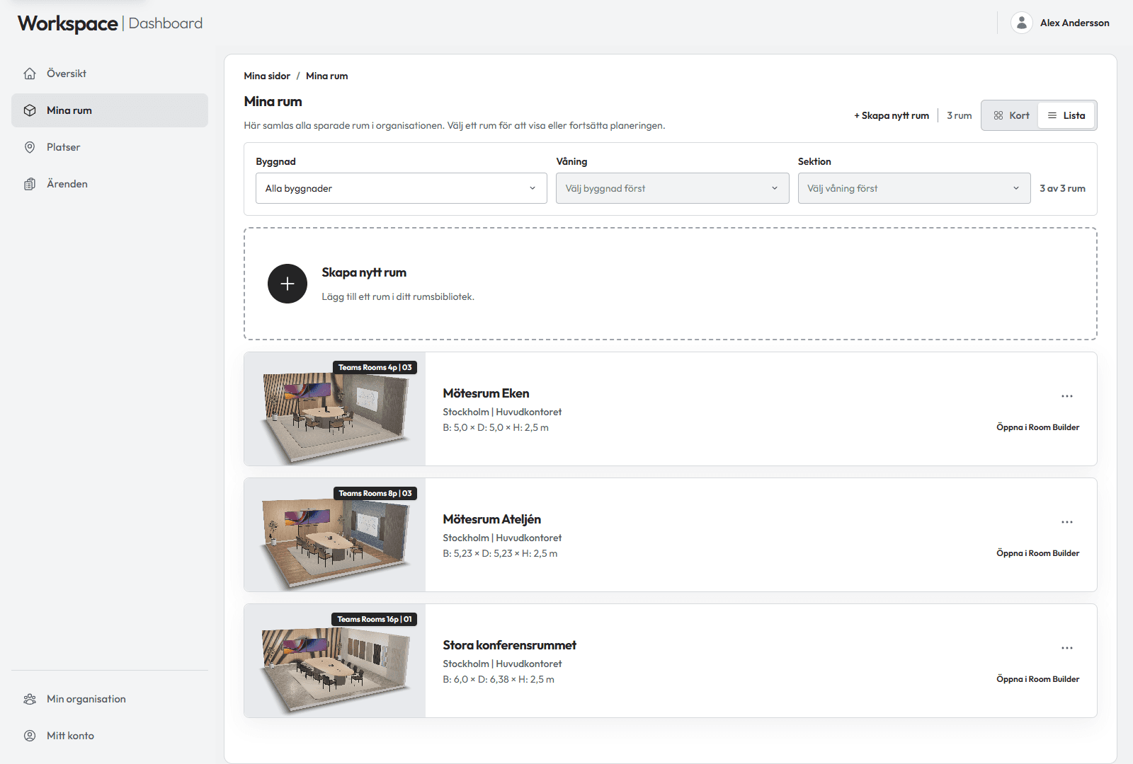Click the Workspace Dashboard logo

(x=110, y=23)
